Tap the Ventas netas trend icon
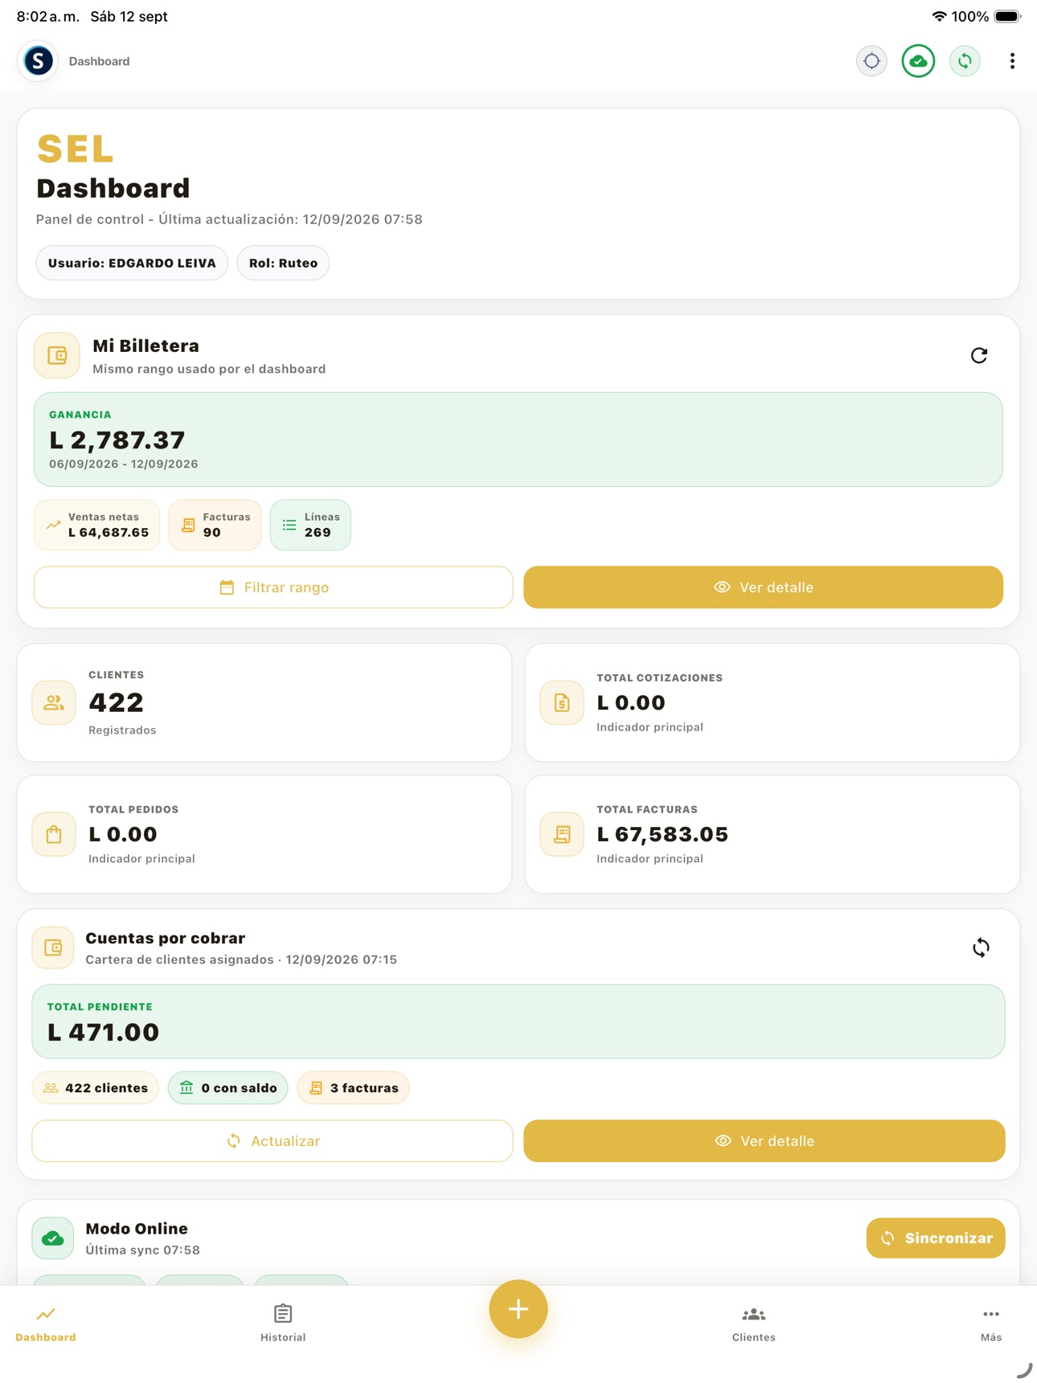This screenshot has width=1037, height=1383. (53, 525)
